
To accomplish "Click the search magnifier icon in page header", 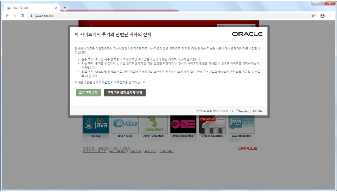I will pos(253,26).
